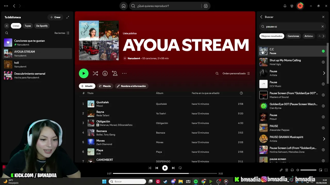
Task: Open the profile avatar with letter N
Action: (x=300, y=6)
